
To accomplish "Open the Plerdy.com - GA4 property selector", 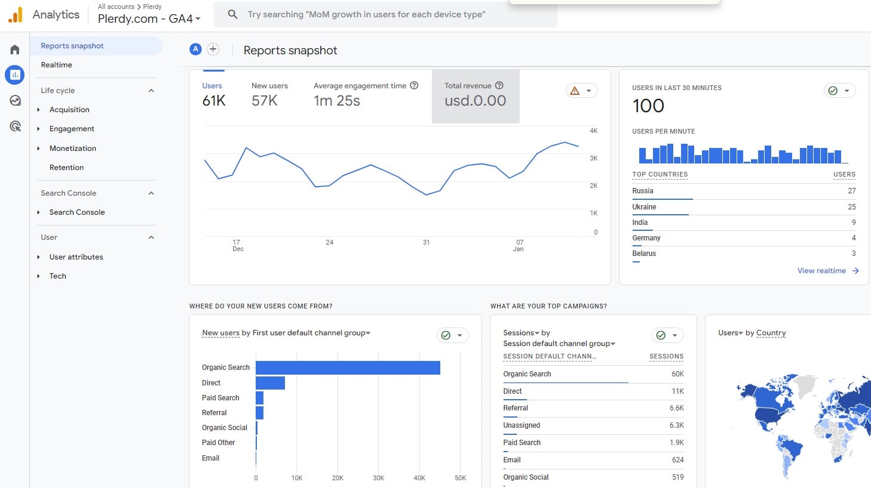I will (x=149, y=18).
